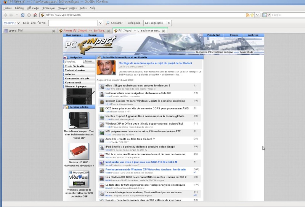Open the Edition menu
305x207 pixels.
[19, 8]
